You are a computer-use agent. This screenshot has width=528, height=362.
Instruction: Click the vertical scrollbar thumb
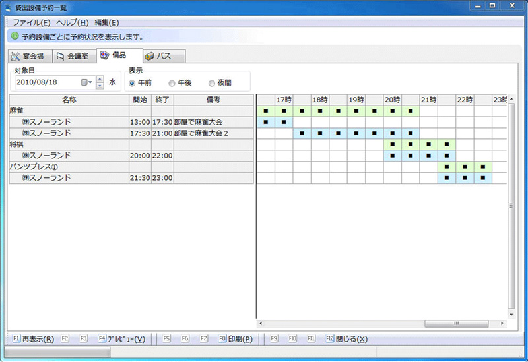point(511,206)
